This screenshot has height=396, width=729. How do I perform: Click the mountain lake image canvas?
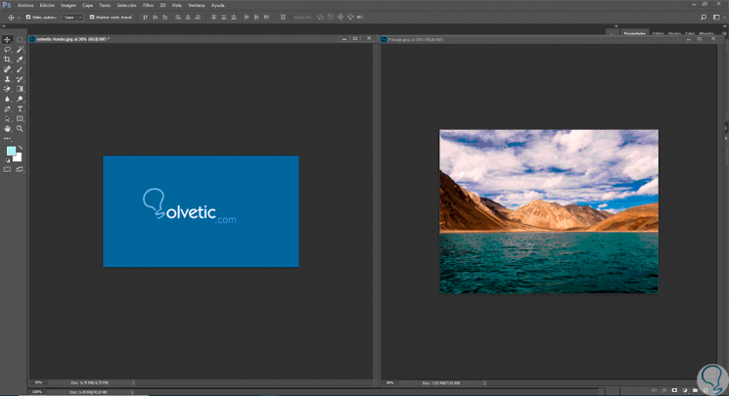point(548,211)
